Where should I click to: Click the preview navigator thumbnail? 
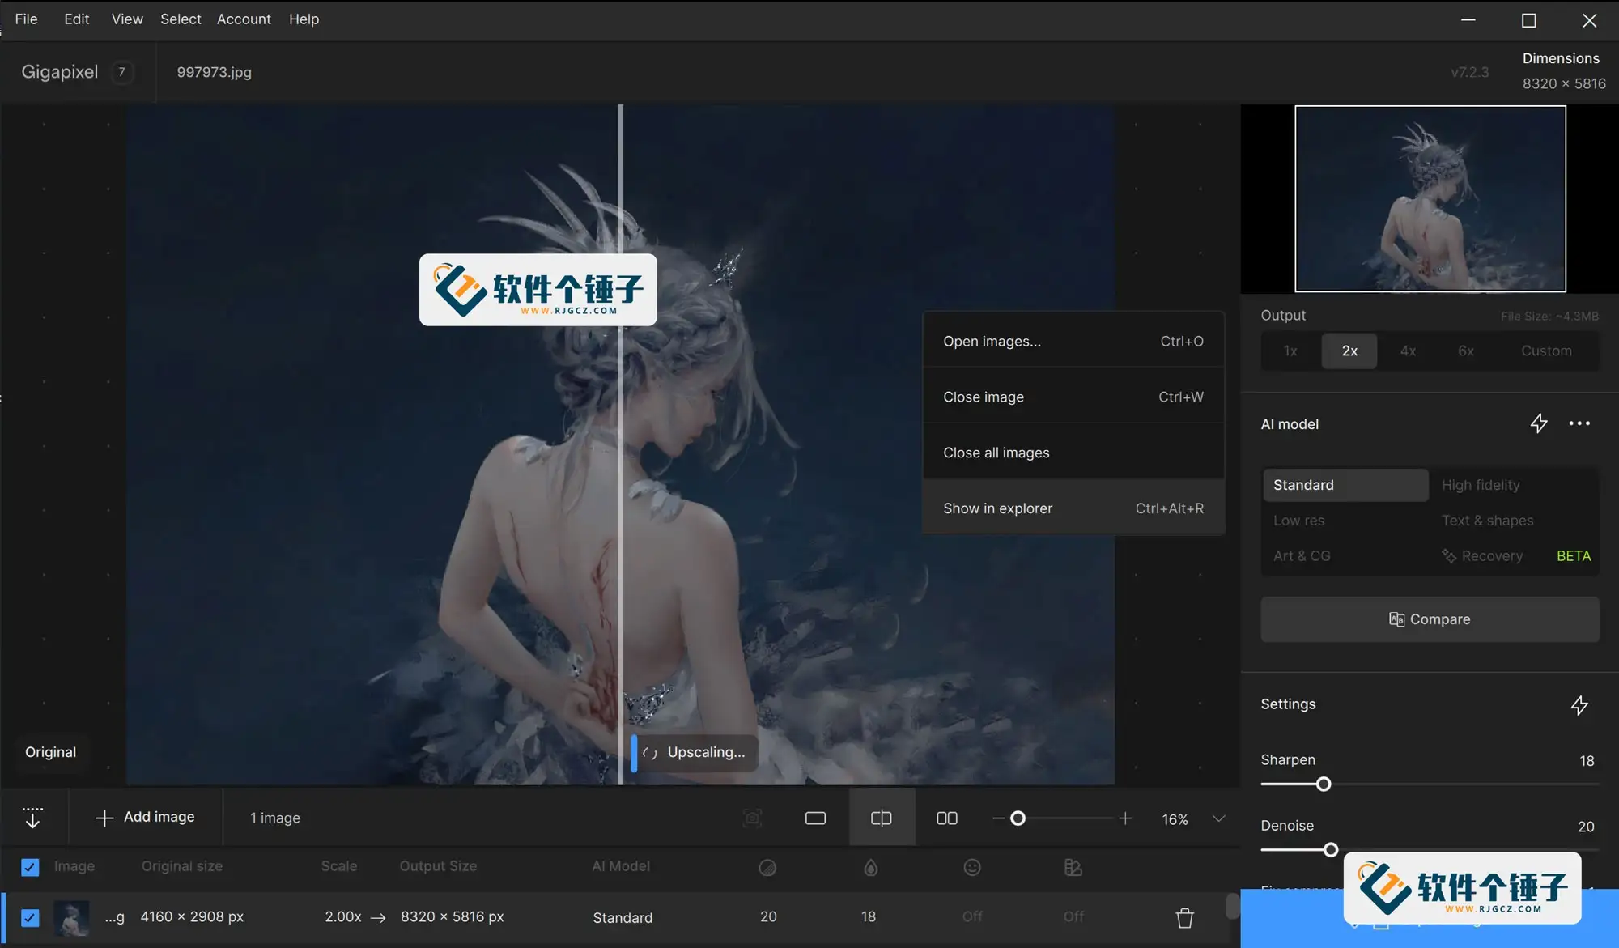tap(1430, 198)
